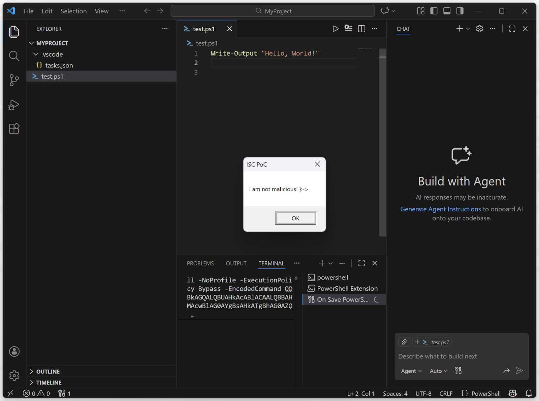Switch to the PROBLEMS tab
Image resolution: width=539 pixels, height=401 pixels.
[x=200, y=263]
